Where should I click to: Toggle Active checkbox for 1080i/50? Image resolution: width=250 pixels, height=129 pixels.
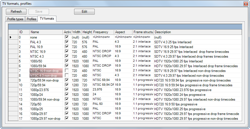tap(67, 61)
